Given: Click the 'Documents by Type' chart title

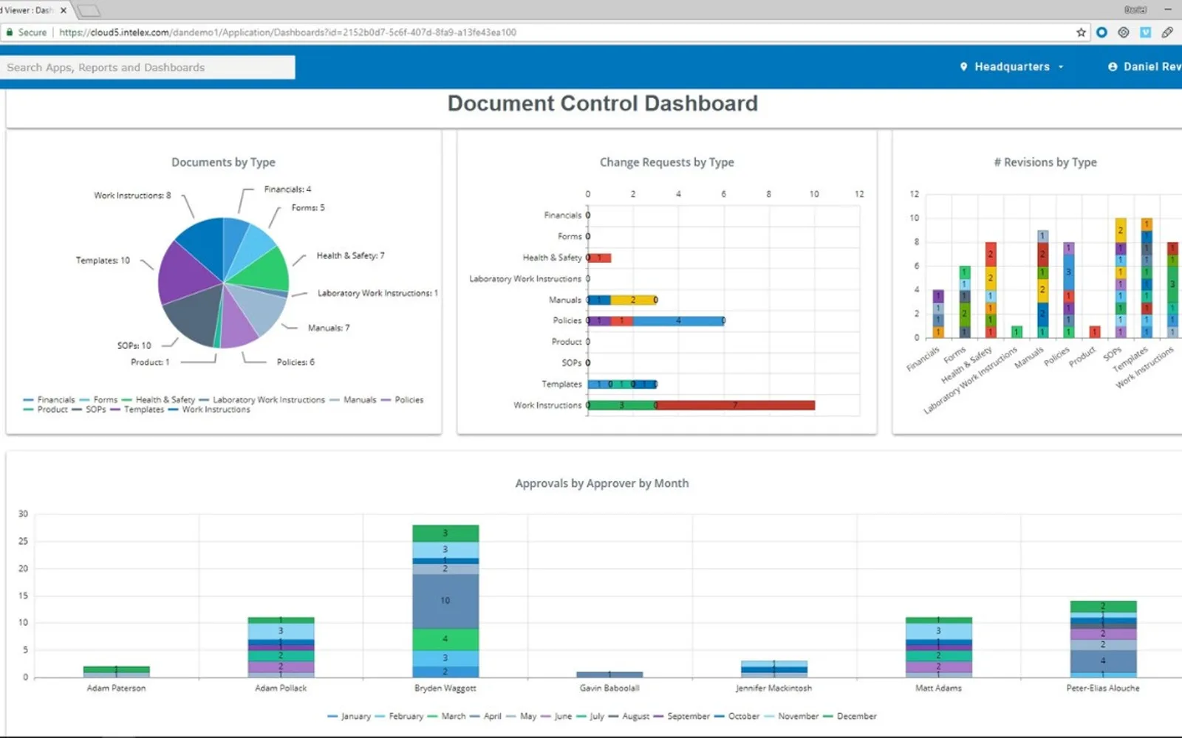Looking at the screenshot, I should coord(223,162).
